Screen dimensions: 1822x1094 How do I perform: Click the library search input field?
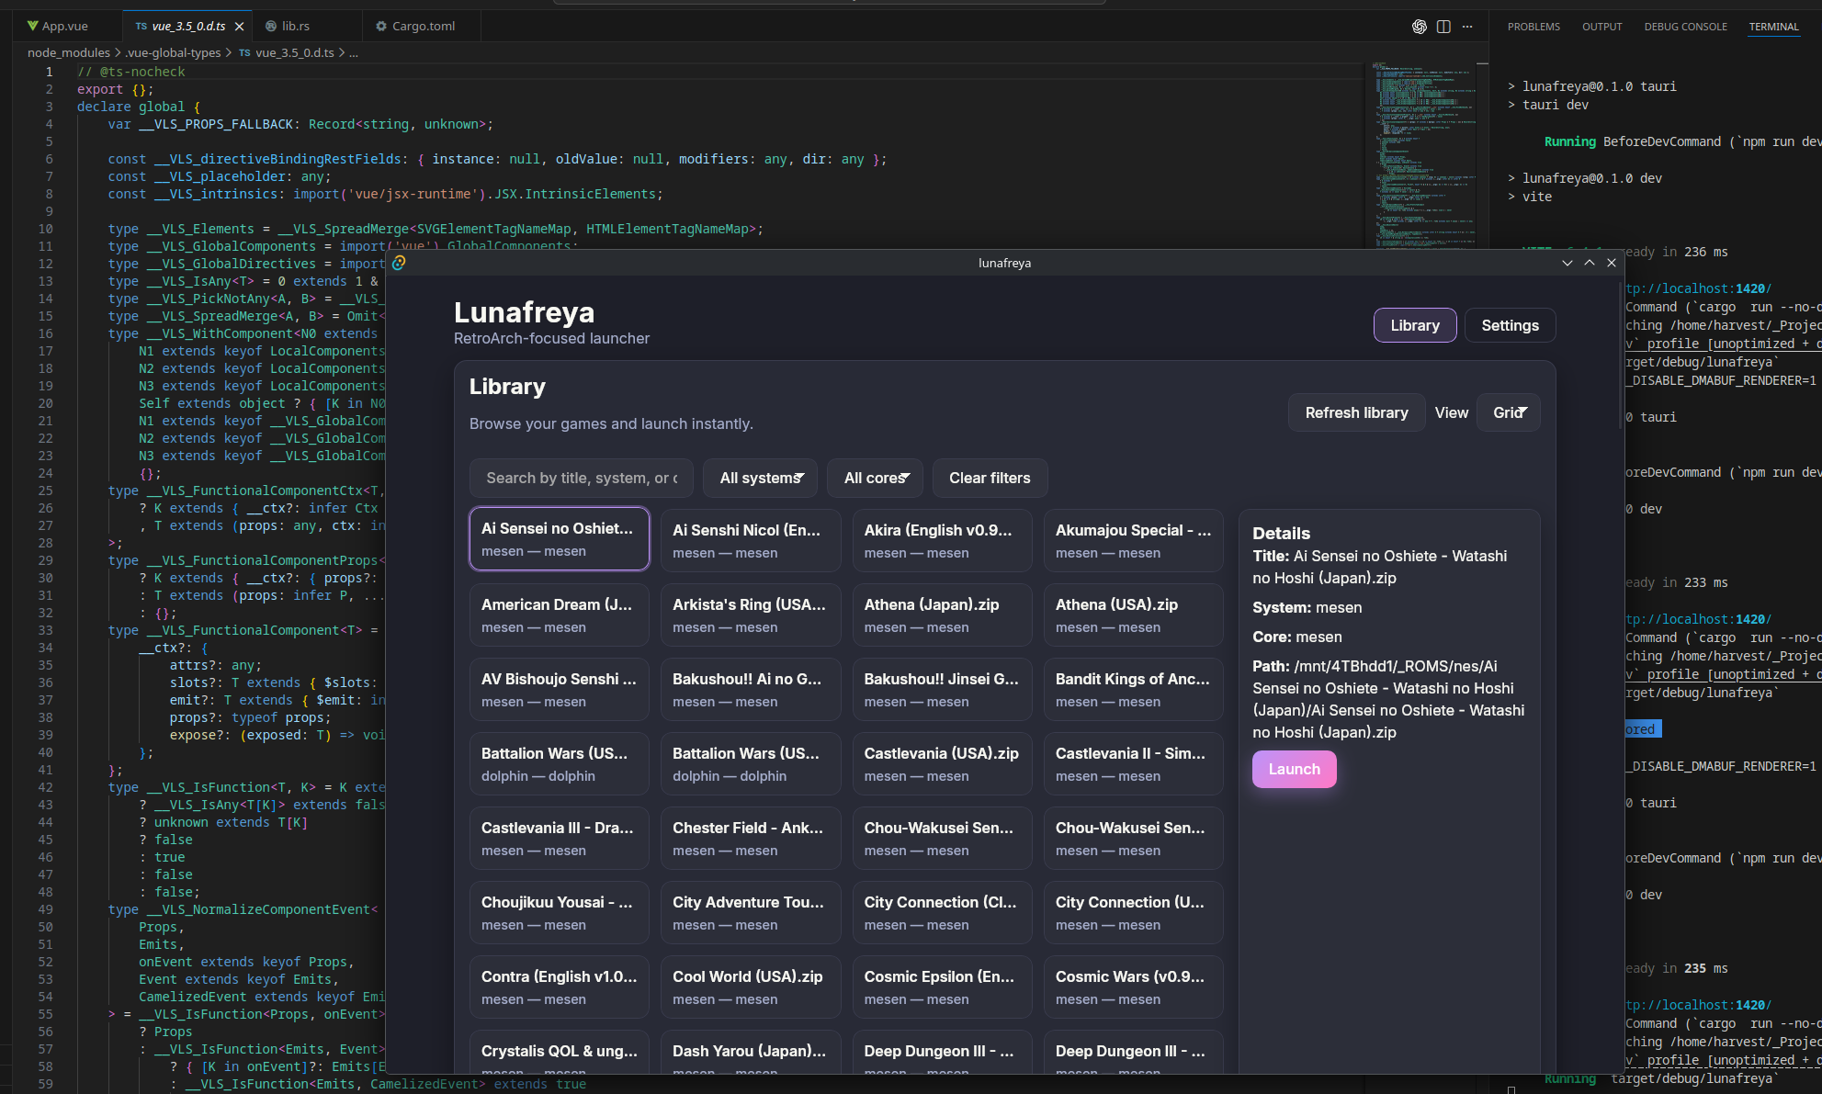[581, 478]
